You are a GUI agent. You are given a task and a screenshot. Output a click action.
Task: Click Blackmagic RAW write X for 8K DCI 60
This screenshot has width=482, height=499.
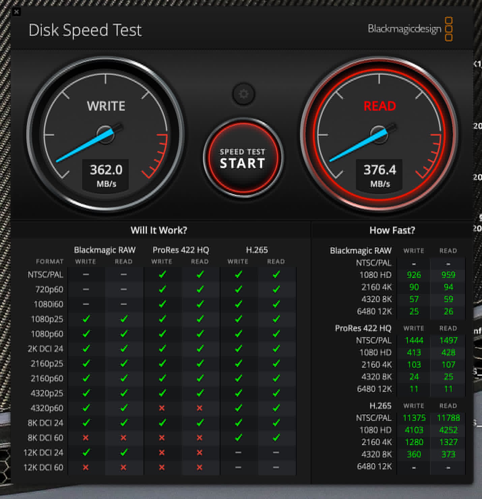click(86, 438)
